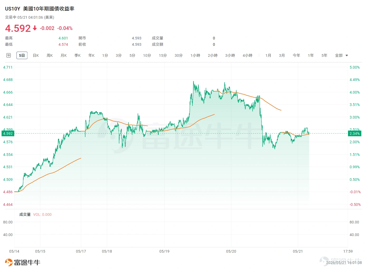Switch to the 季K chart

(78, 55)
